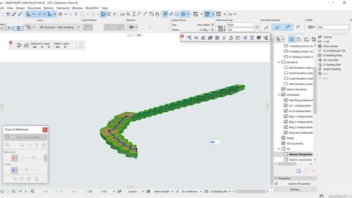Open the View menu
This screenshot has width=352, height=198.
click(10, 8)
